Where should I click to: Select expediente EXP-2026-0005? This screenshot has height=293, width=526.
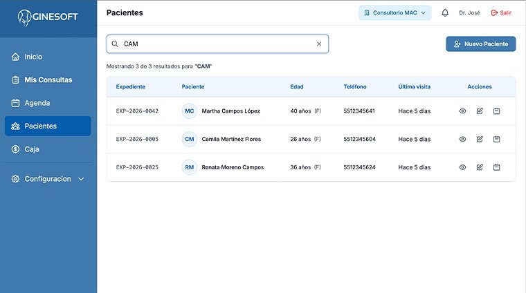137,140
